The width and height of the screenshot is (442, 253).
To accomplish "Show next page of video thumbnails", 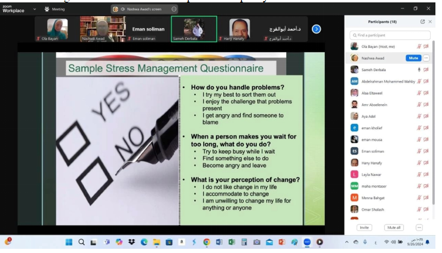I will [317, 29].
